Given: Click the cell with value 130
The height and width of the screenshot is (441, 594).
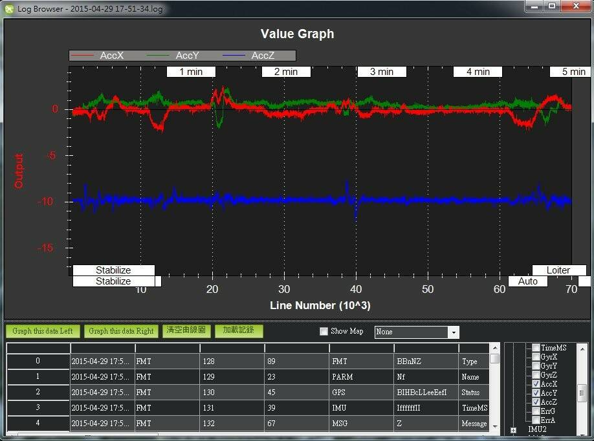Looking at the screenshot, I should (x=232, y=392).
